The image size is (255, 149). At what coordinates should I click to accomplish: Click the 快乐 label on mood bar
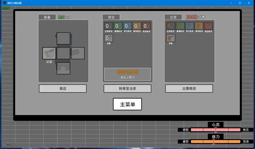tap(246, 130)
